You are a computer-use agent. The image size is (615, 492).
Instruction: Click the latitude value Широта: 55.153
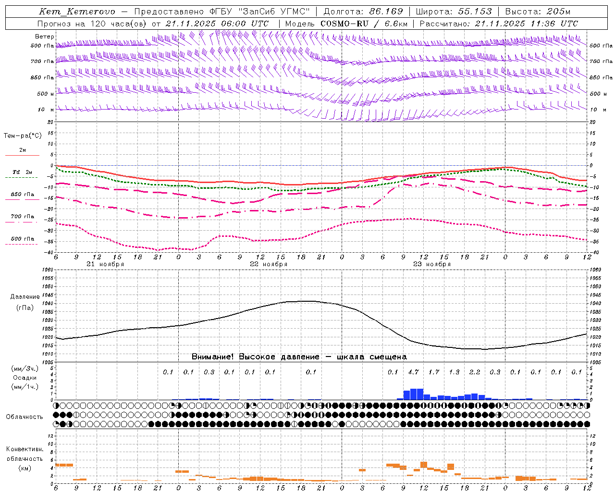click(x=454, y=12)
